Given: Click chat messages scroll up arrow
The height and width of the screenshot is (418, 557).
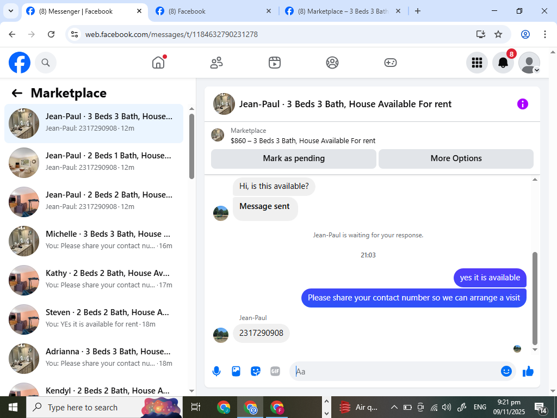Looking at the screenshot, I should pos(535,180).
